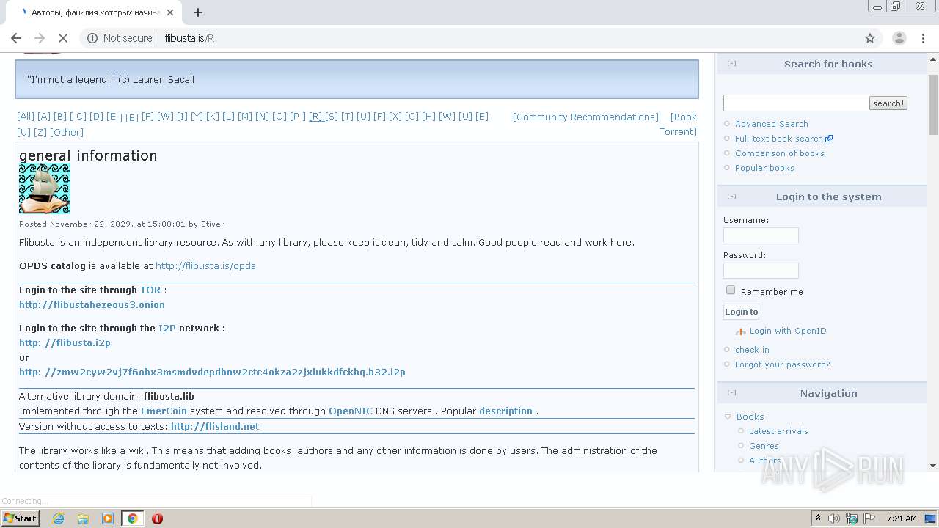Open the media player taskbar icon

[108, 518]
